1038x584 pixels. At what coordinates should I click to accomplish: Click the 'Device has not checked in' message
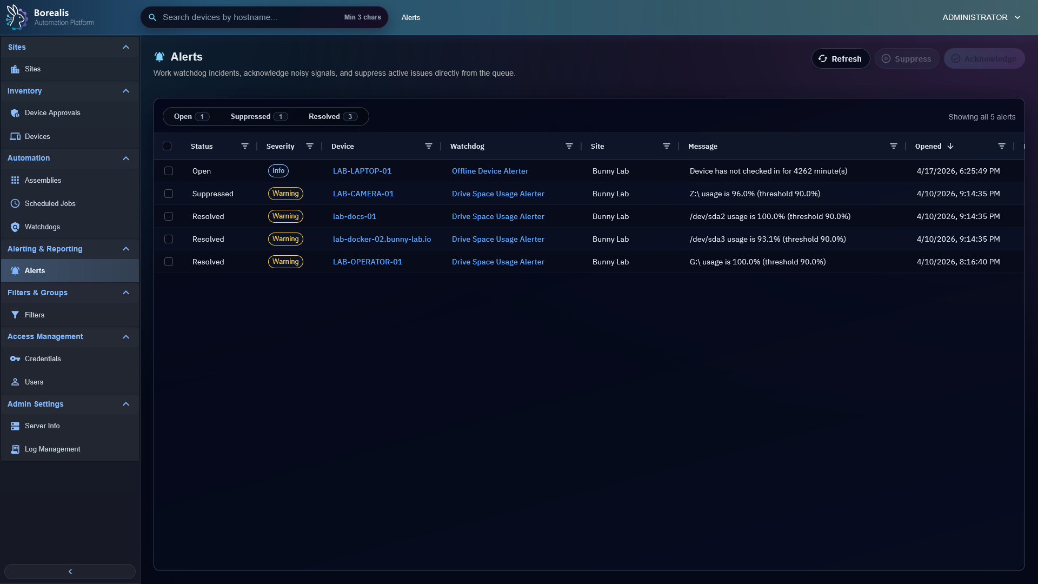click(768, 171)
